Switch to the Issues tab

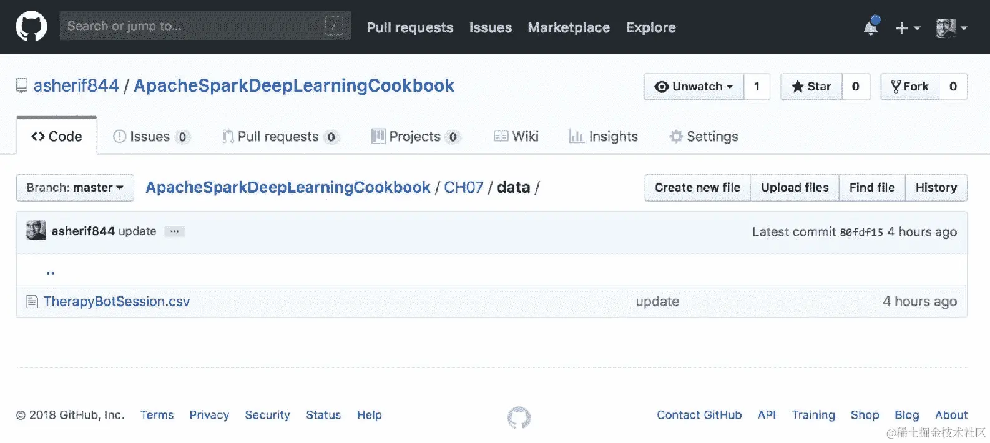150,137
